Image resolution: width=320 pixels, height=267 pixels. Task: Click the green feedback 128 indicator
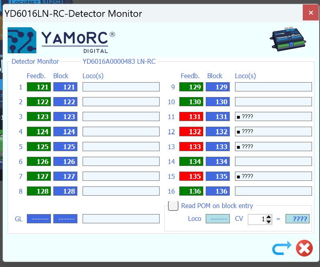[x=39, y=191]
